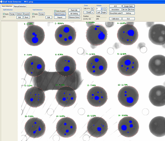Click BK Free button

click(132, 10)
